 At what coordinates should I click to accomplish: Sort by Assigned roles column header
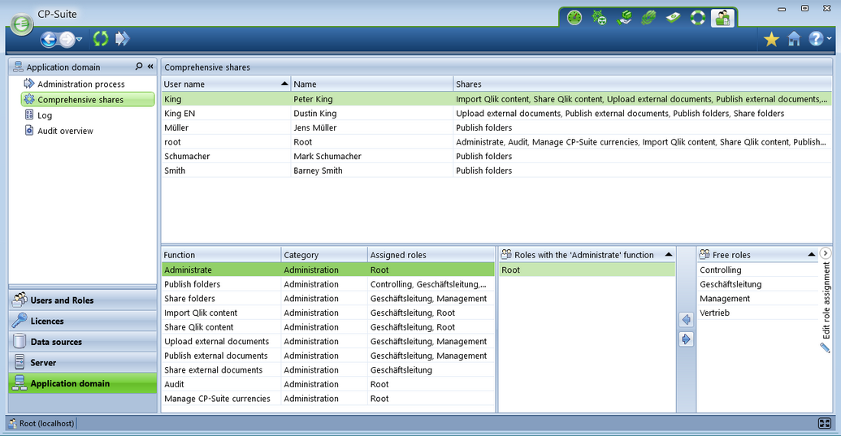(x=431, y=255)
